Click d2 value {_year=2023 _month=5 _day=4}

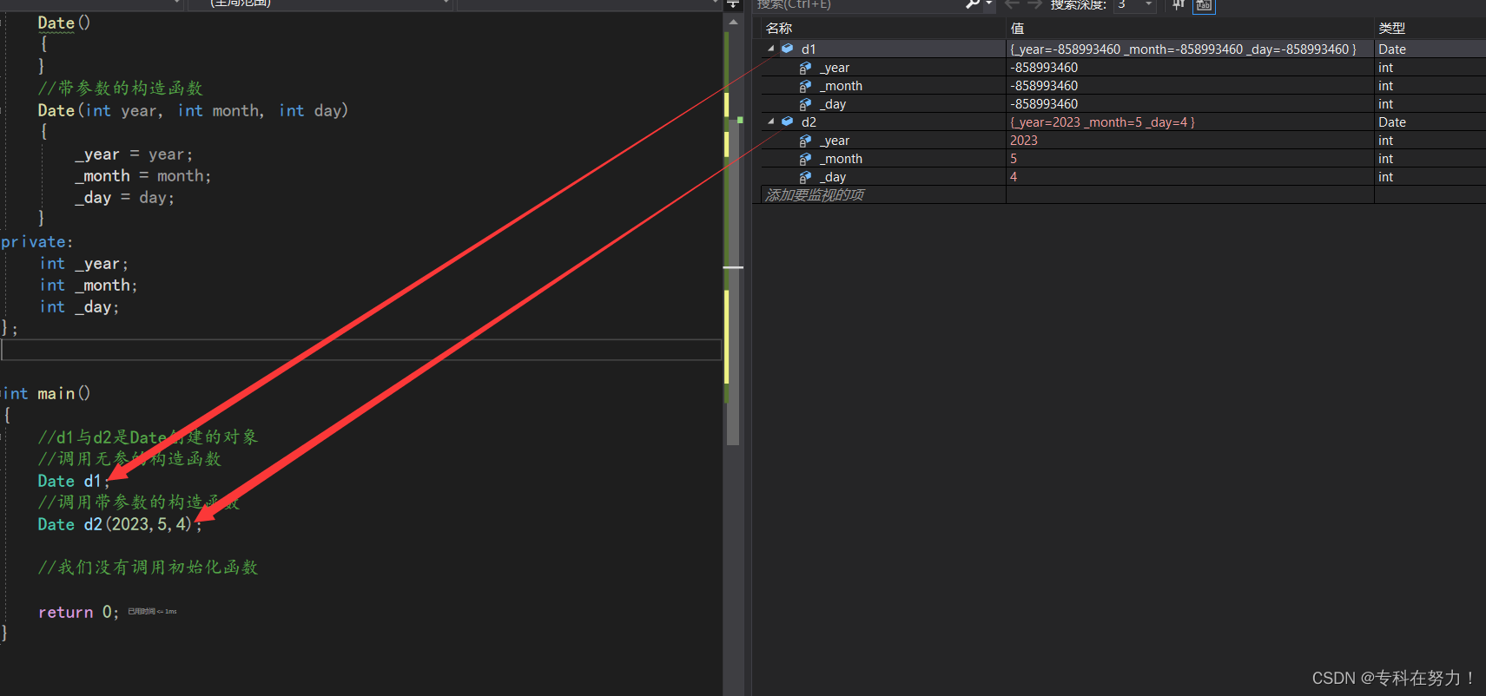[x=1102, y=122]
